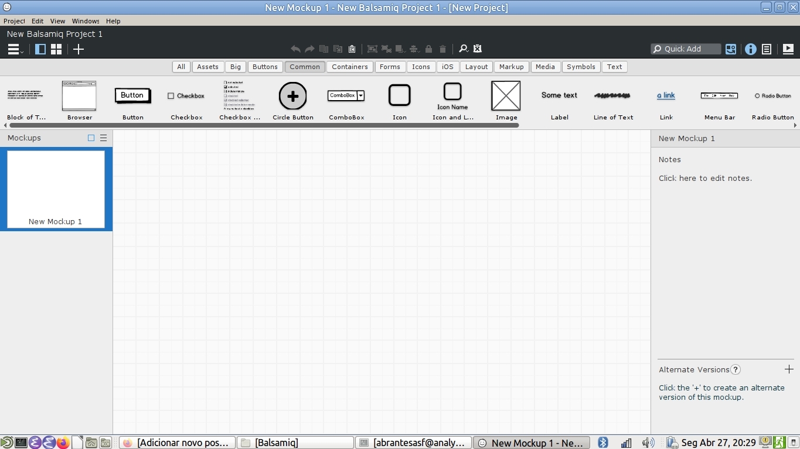Open the Project Notes icon
The width and height of the screenshot is (800, 449).
pyautogui.click(x=766, y=49)
